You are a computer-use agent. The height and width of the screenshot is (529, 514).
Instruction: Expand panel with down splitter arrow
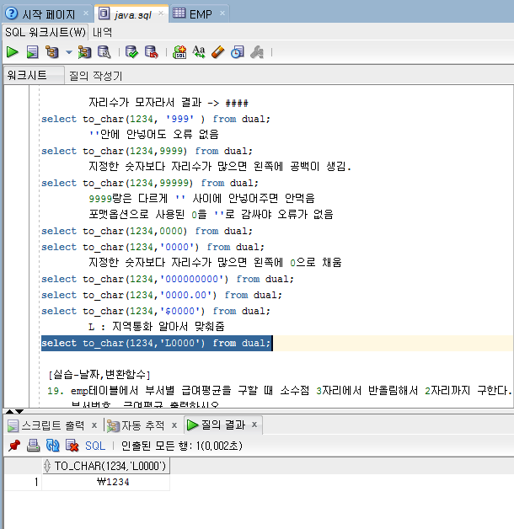point(19,412)
